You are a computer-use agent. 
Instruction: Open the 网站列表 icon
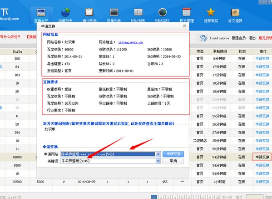pos(138,12)
